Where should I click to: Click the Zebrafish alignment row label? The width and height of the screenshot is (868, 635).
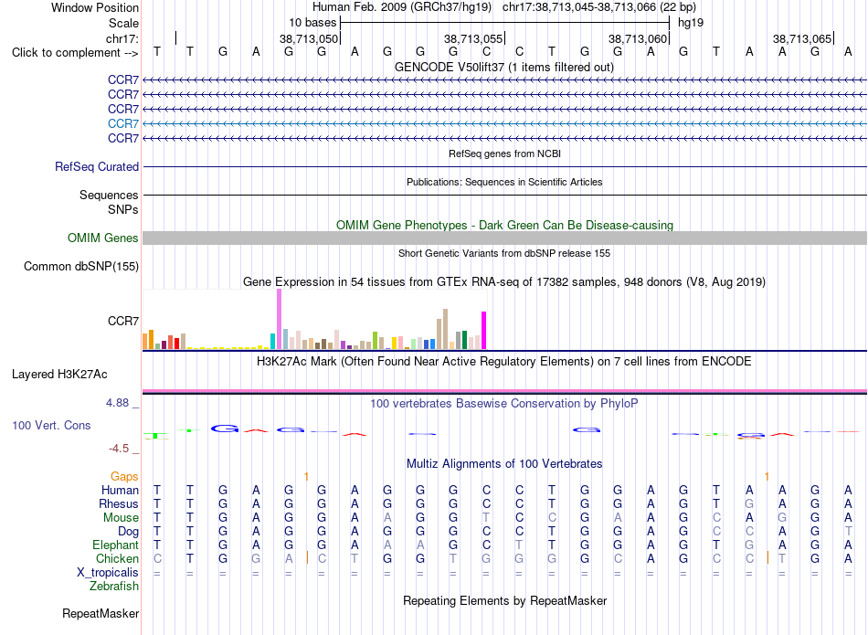(x=114, y=587)
